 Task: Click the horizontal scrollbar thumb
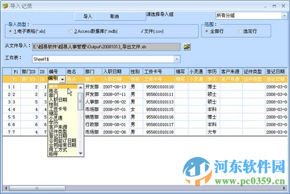pos(37,188)
